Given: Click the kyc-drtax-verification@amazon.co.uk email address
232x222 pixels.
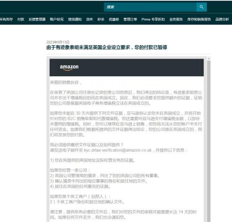Looking at the screenshot, I should click(118, 150).
